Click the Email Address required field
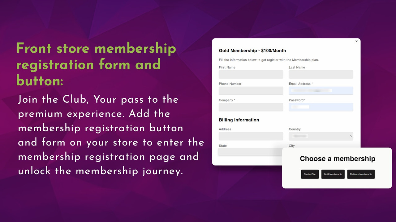This screenshot has height=222, width=396. tap(321, 91)
